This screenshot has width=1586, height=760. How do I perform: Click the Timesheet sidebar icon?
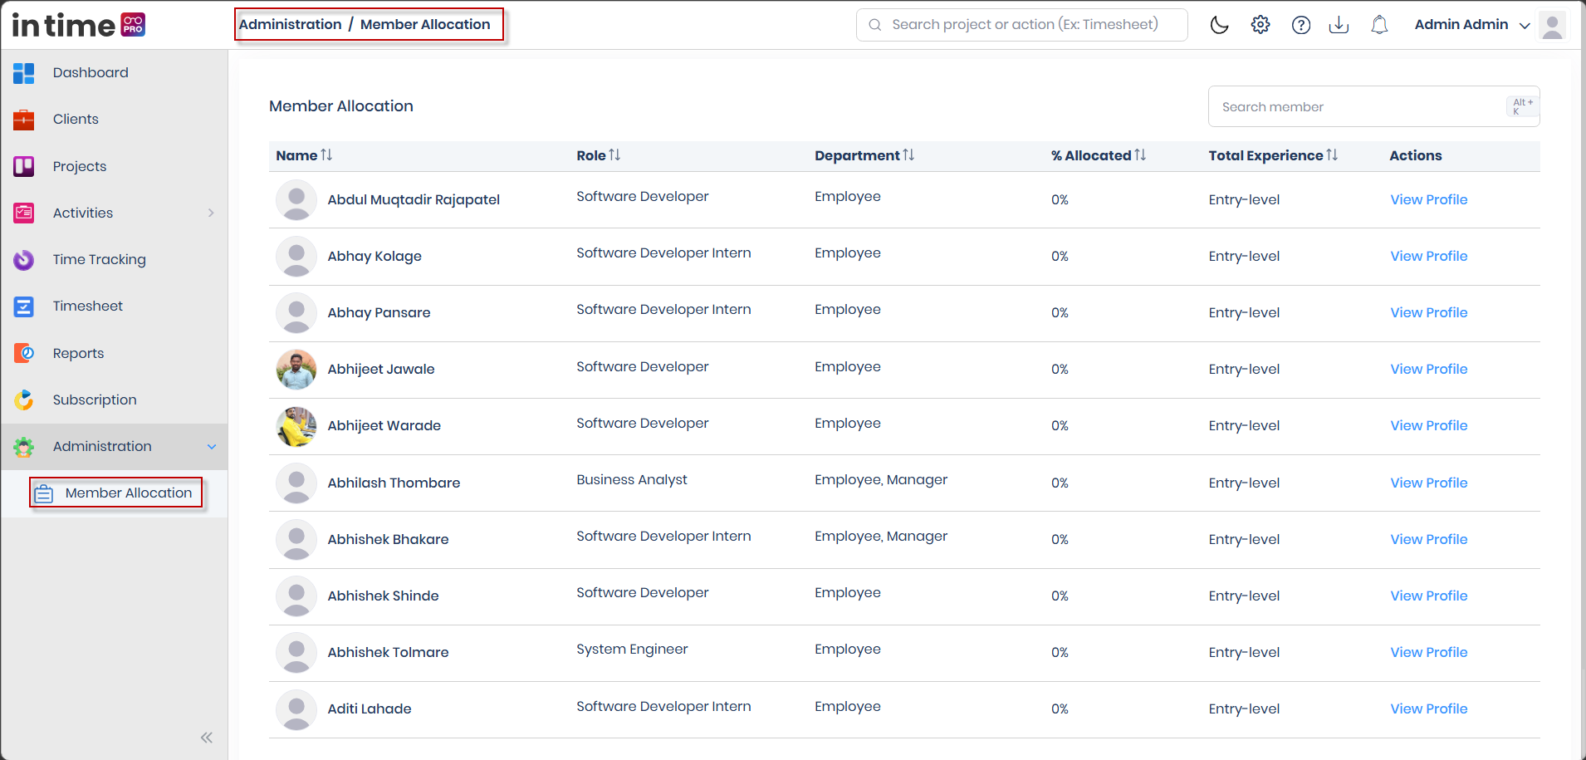[x=24, y=306]
